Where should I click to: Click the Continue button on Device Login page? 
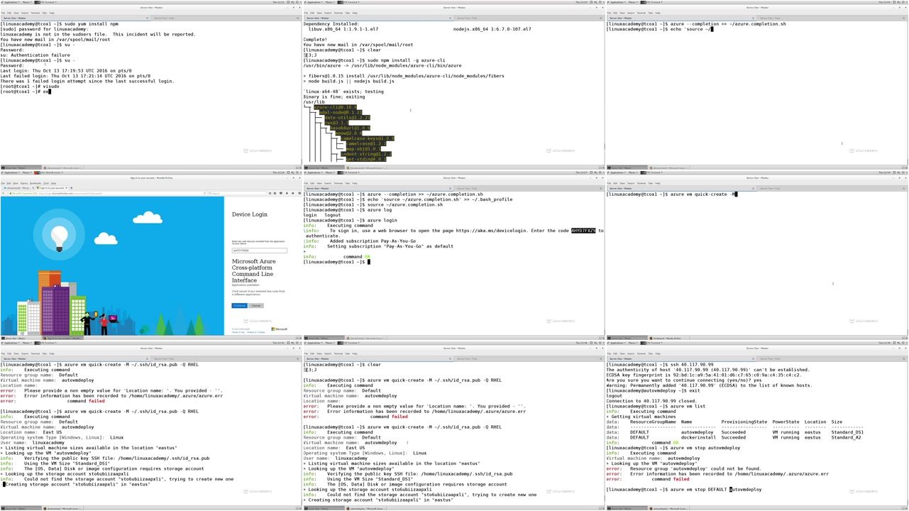pyautogui.click(x=239, y=306)
